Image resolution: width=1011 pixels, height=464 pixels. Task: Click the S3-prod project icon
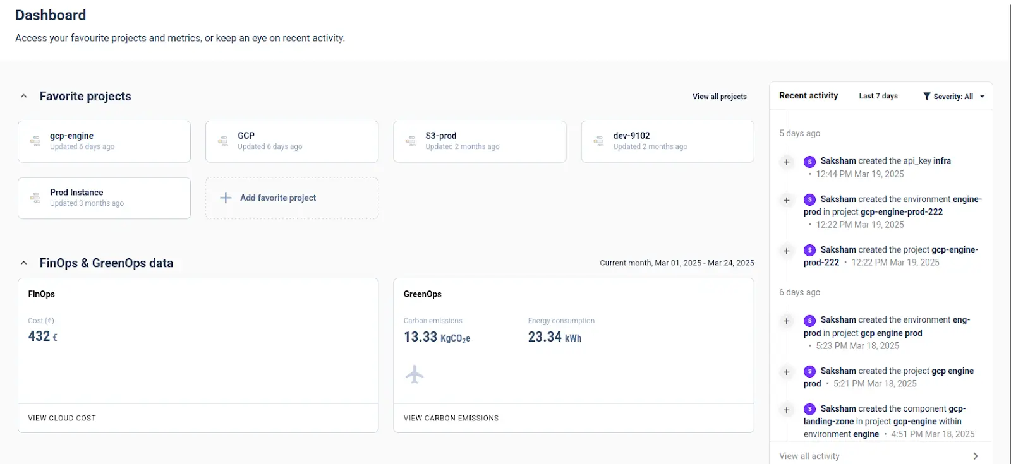411,141
